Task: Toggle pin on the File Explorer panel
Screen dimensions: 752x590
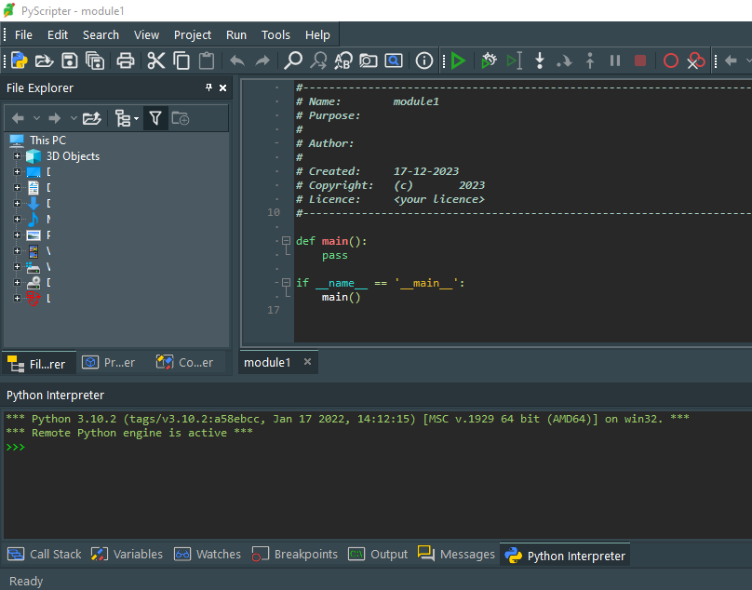Action: [208, 87]
